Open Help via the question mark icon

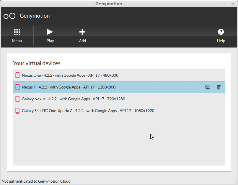click(221, 32)
